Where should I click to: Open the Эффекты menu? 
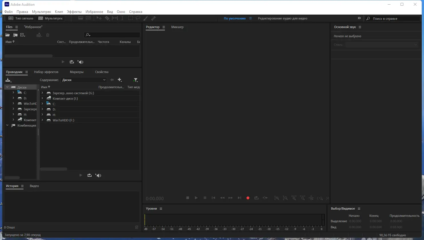74,11
